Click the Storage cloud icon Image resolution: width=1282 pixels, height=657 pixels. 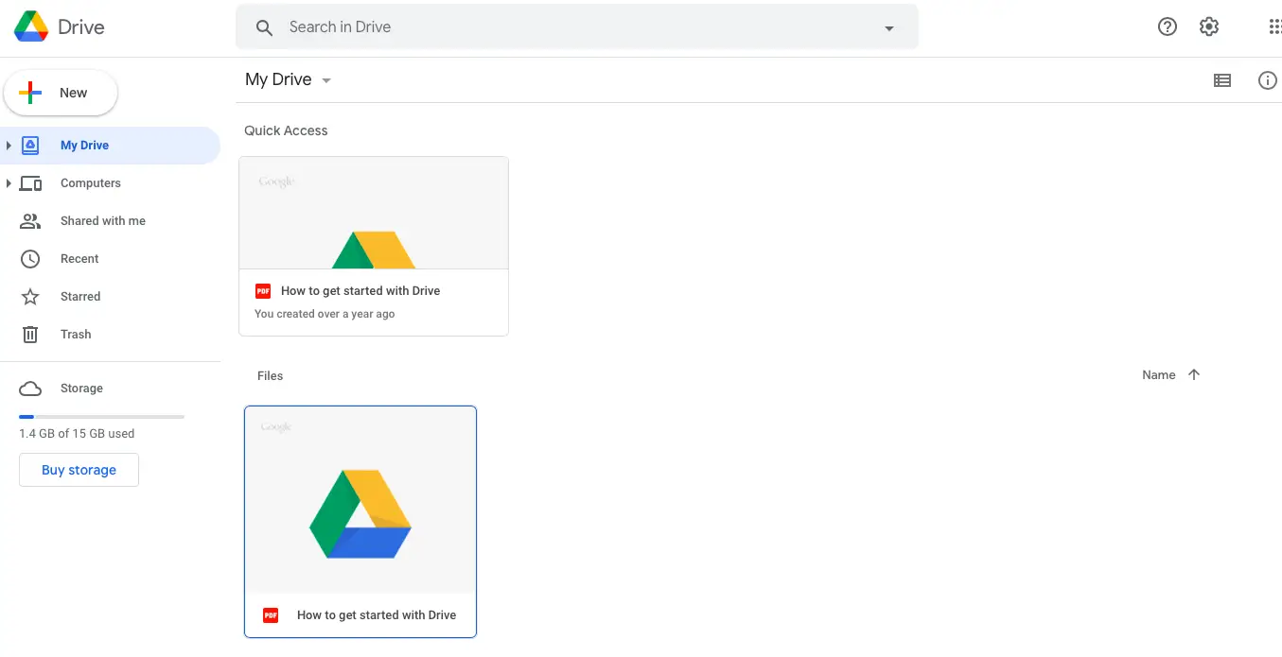[x=30, y=389]
